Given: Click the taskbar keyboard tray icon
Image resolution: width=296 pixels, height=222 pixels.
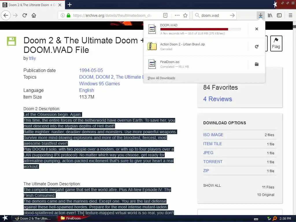Looking at the screenshot, I should click(256, 219).
